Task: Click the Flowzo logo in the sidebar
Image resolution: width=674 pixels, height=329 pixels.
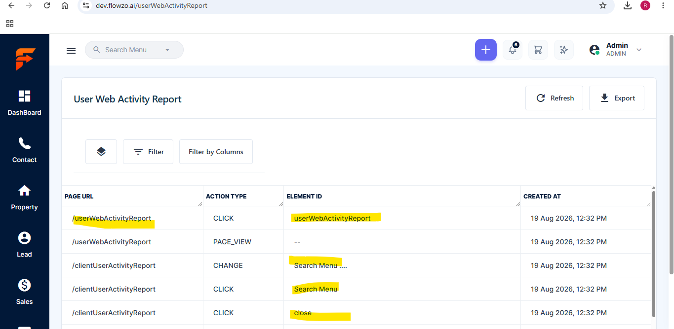Action: point(25,59)
